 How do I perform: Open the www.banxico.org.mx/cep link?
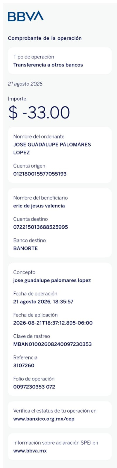click(x=44, y=419)
